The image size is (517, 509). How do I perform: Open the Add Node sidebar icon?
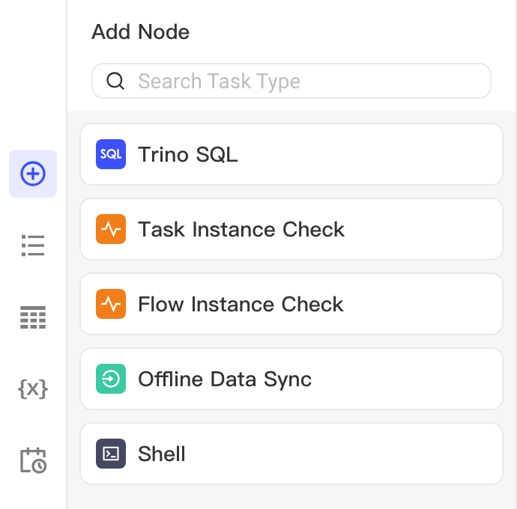point(33,174)
